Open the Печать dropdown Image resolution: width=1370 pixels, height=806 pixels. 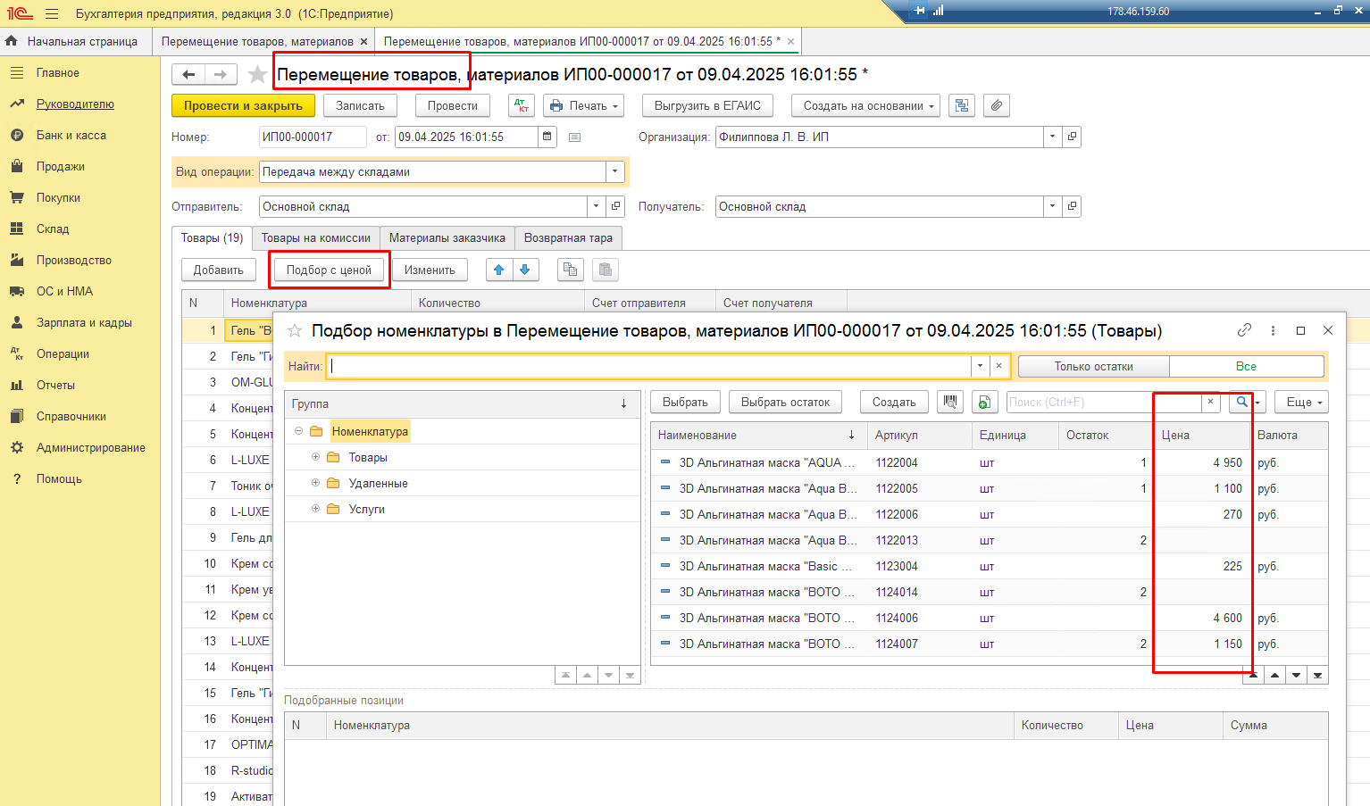click(x=584, y=105)
